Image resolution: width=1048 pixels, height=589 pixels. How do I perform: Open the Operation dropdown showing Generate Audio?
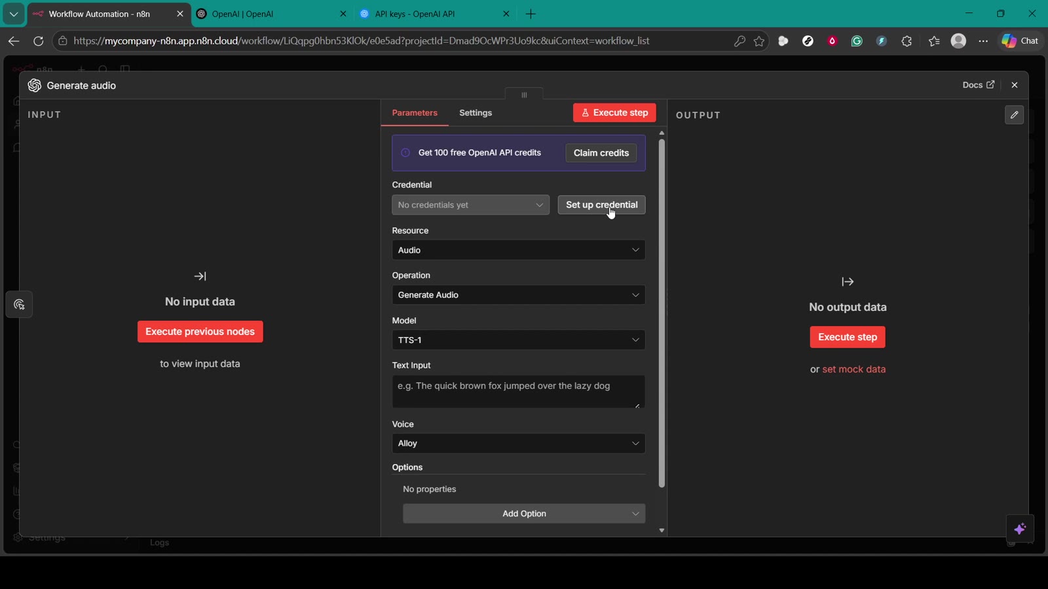point(518,295)
